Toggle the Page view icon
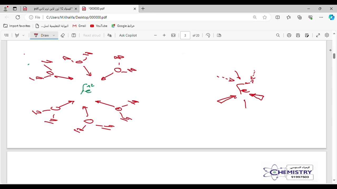Screen dimensions: 337x189 point(219,35)
